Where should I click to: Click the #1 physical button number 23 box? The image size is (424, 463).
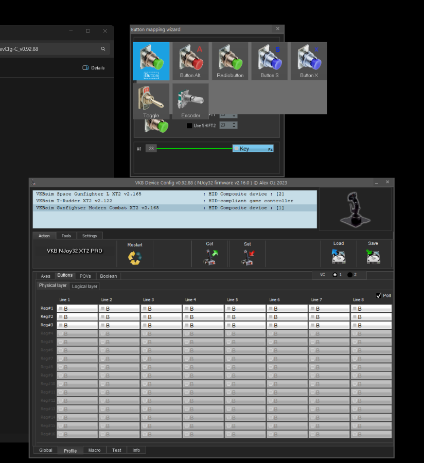click(151, 149)
